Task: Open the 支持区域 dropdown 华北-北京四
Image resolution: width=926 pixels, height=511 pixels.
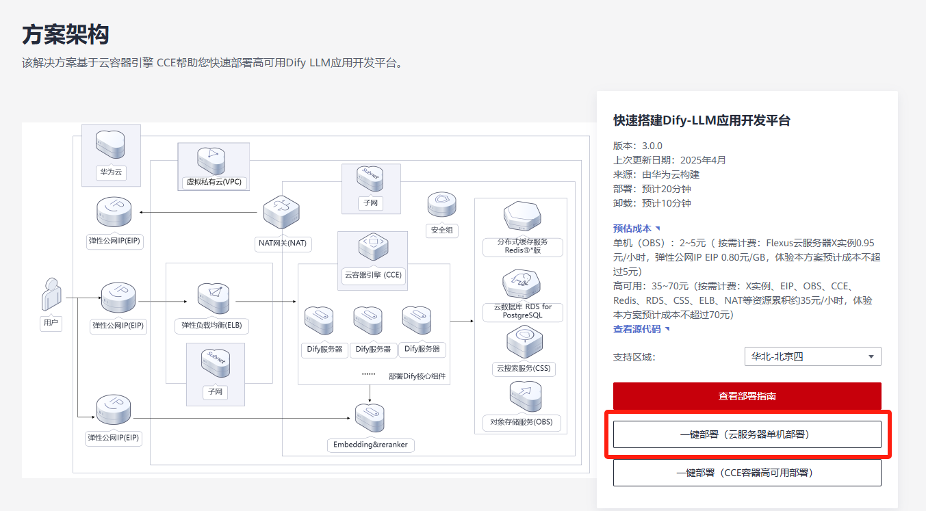Action: pyautogui.click(x=812, y=356)
